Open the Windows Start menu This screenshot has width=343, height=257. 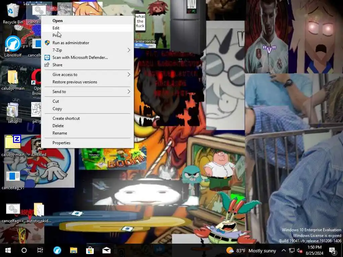8,250
